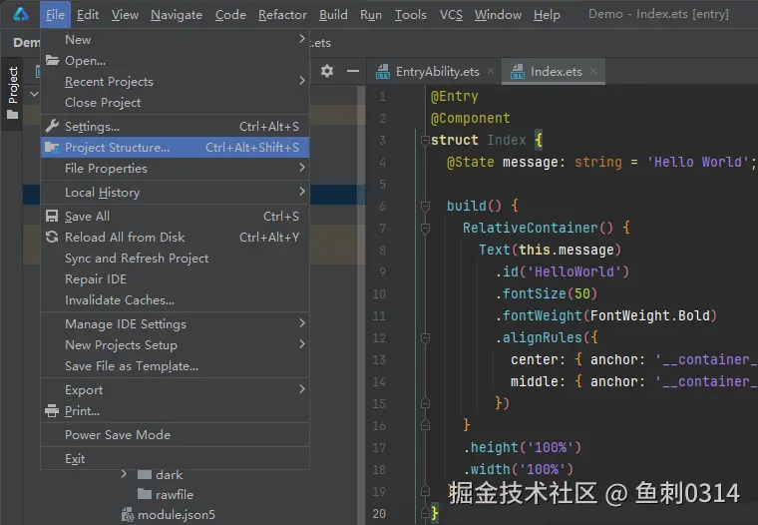Fold the alignRules block at line 12

[426, 338]
